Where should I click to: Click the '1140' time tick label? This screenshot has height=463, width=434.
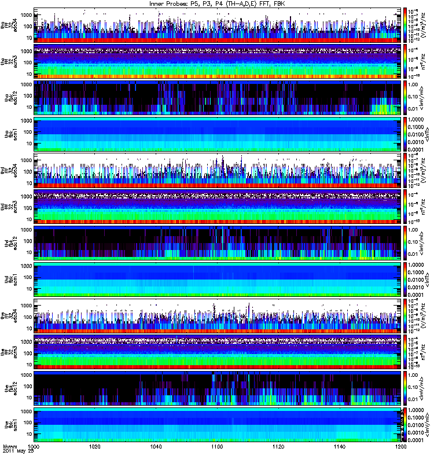pyautogui.click(x=339, y=446)
